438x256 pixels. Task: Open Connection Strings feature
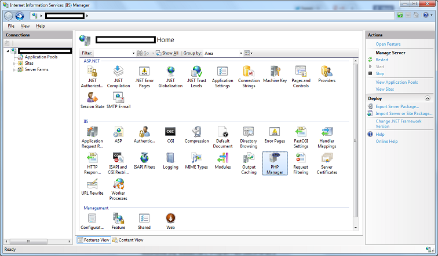249,77
